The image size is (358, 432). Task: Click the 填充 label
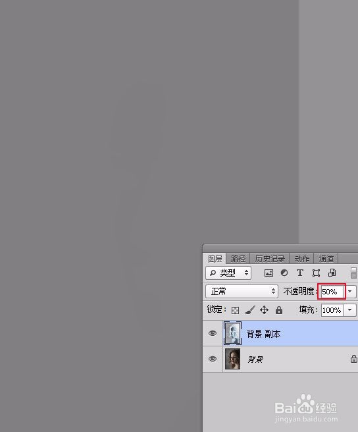click(307, 310)
